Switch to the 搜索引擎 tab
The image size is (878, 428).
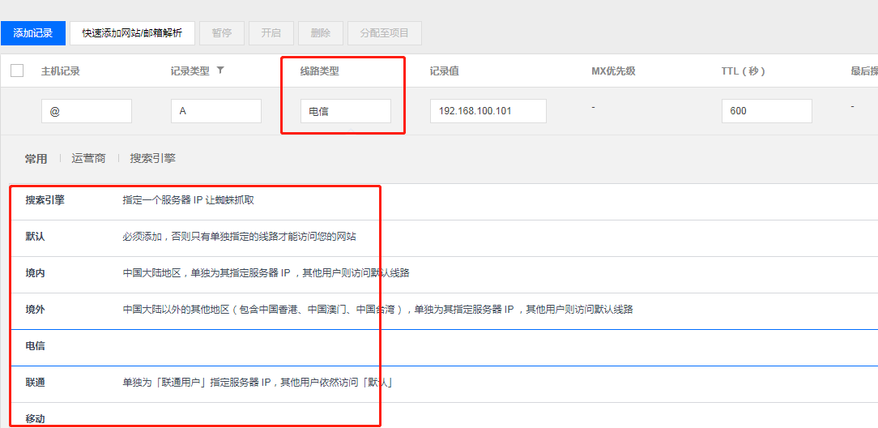(152, 159)
